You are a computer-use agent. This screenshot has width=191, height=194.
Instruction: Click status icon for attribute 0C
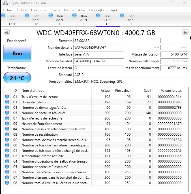coord(7,140)
